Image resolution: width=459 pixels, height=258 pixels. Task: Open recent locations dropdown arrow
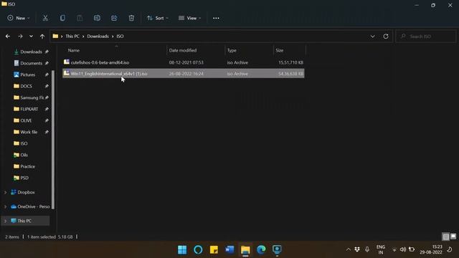click(x=31, y=37)
